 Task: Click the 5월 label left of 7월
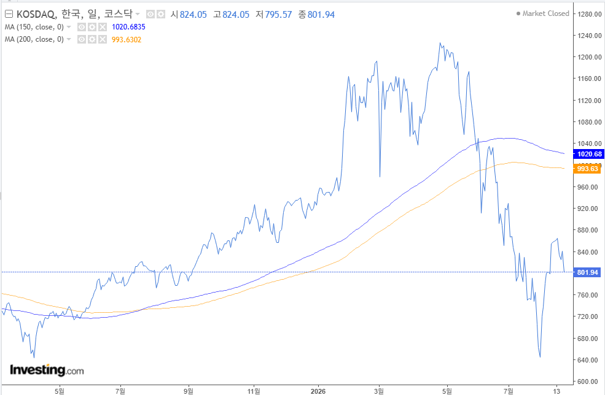60,391
